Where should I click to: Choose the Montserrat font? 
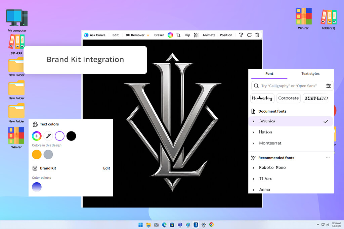click(x=270, y=143)
